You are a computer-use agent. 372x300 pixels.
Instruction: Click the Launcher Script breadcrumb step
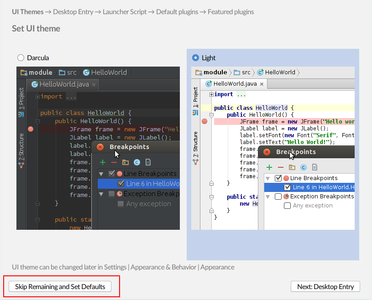125,12
